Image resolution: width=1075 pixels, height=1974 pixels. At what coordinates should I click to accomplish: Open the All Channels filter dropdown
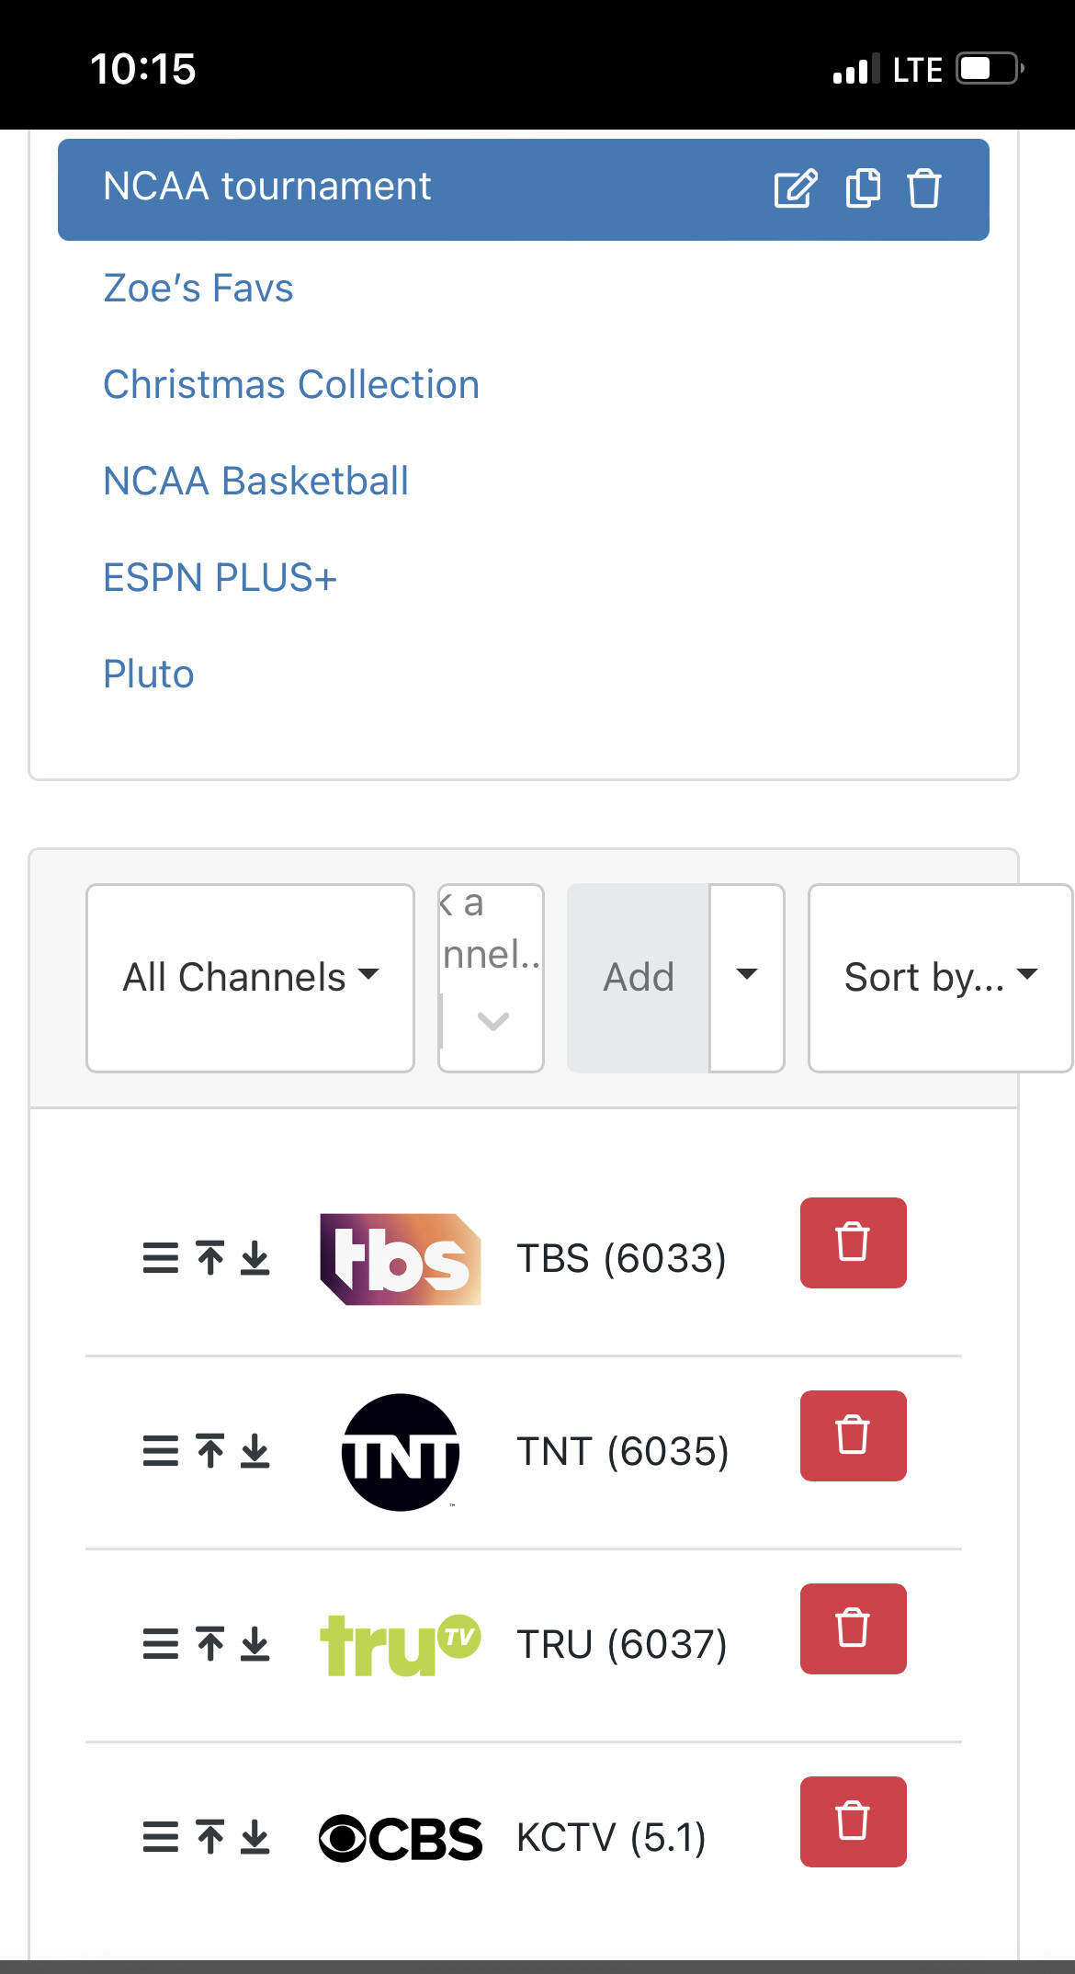click(x=250, y=978)
